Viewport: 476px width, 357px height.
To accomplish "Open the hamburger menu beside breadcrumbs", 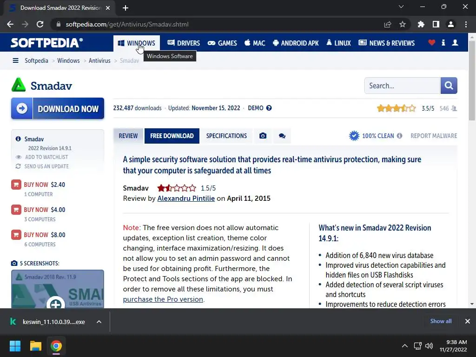I will click(x=15, y=61).
